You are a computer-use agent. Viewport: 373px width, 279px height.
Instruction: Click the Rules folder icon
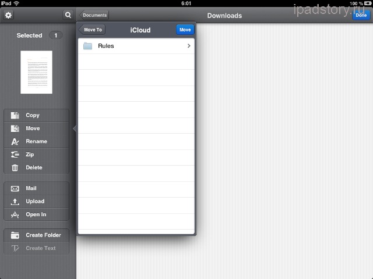coord(88,46)
